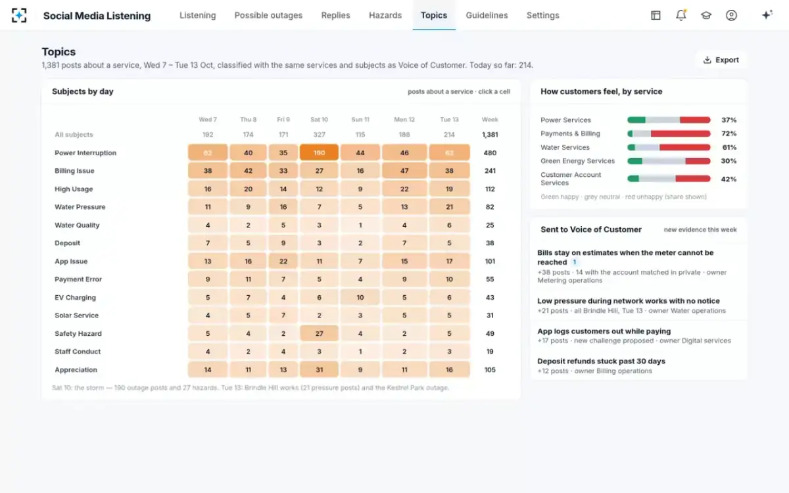Click the 'Sat 10' column header
Viewport: 789px width, 493px height.
coord(319,120)
